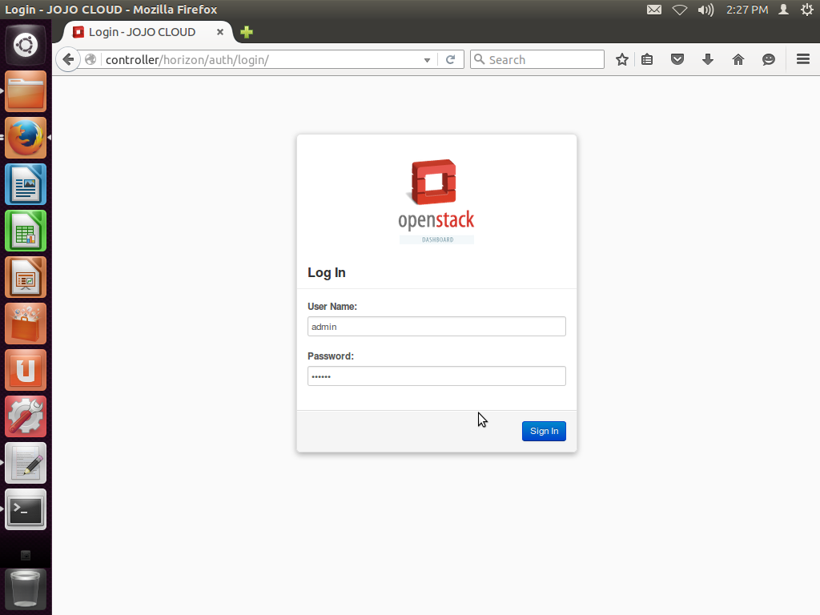Click the Pocket save icon
This screenshot has height=615, width=820.
[x=677, y=58]
